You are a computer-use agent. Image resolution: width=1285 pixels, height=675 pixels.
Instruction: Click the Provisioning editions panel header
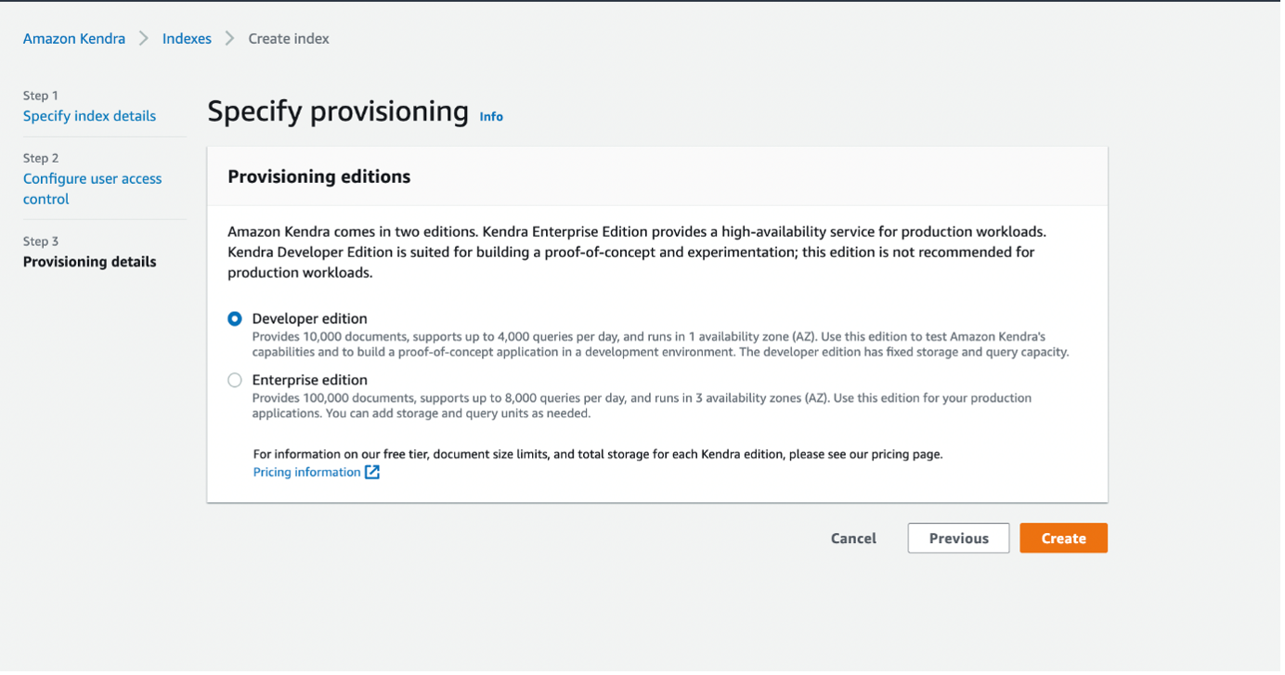pos(657,176)
